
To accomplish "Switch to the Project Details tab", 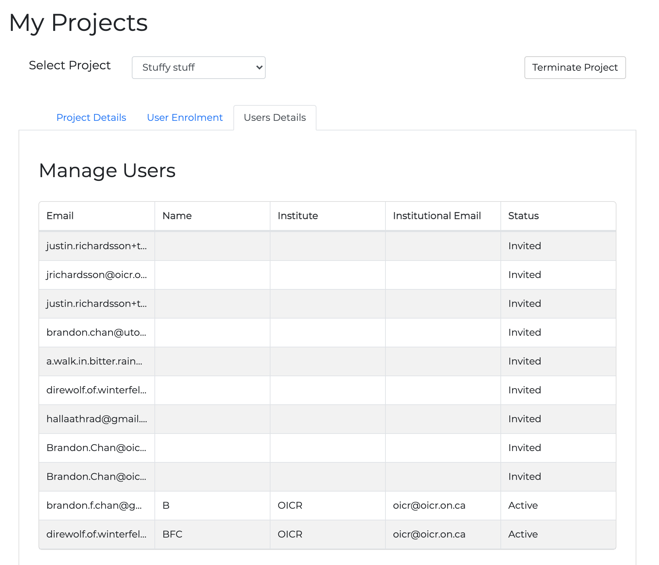I will (91, 117).
